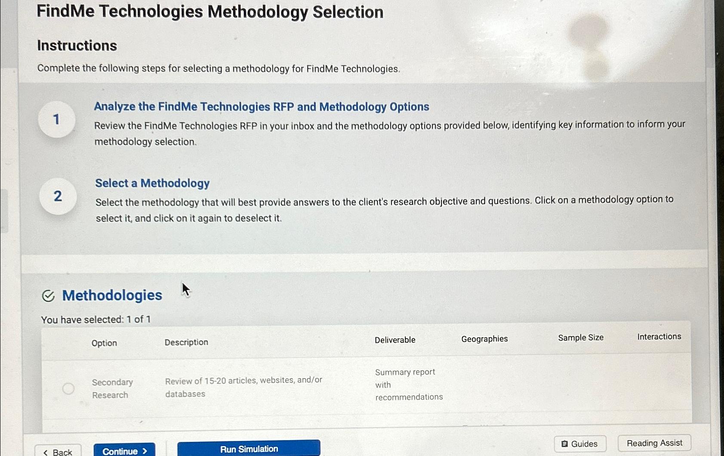Screen dimensions: 724x456
Task: Open the Geographies column options
Action: [484, 339]
